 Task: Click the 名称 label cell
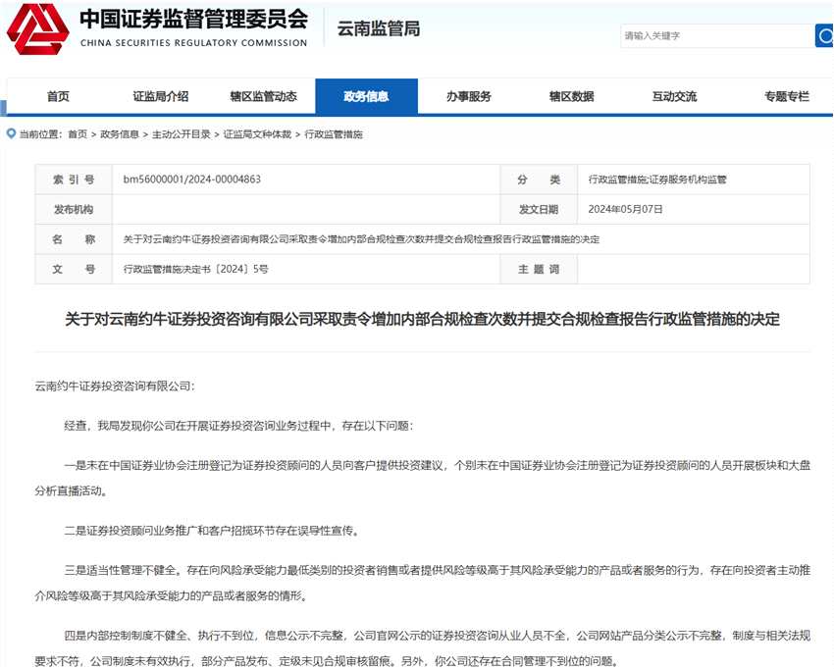[74, 239]
